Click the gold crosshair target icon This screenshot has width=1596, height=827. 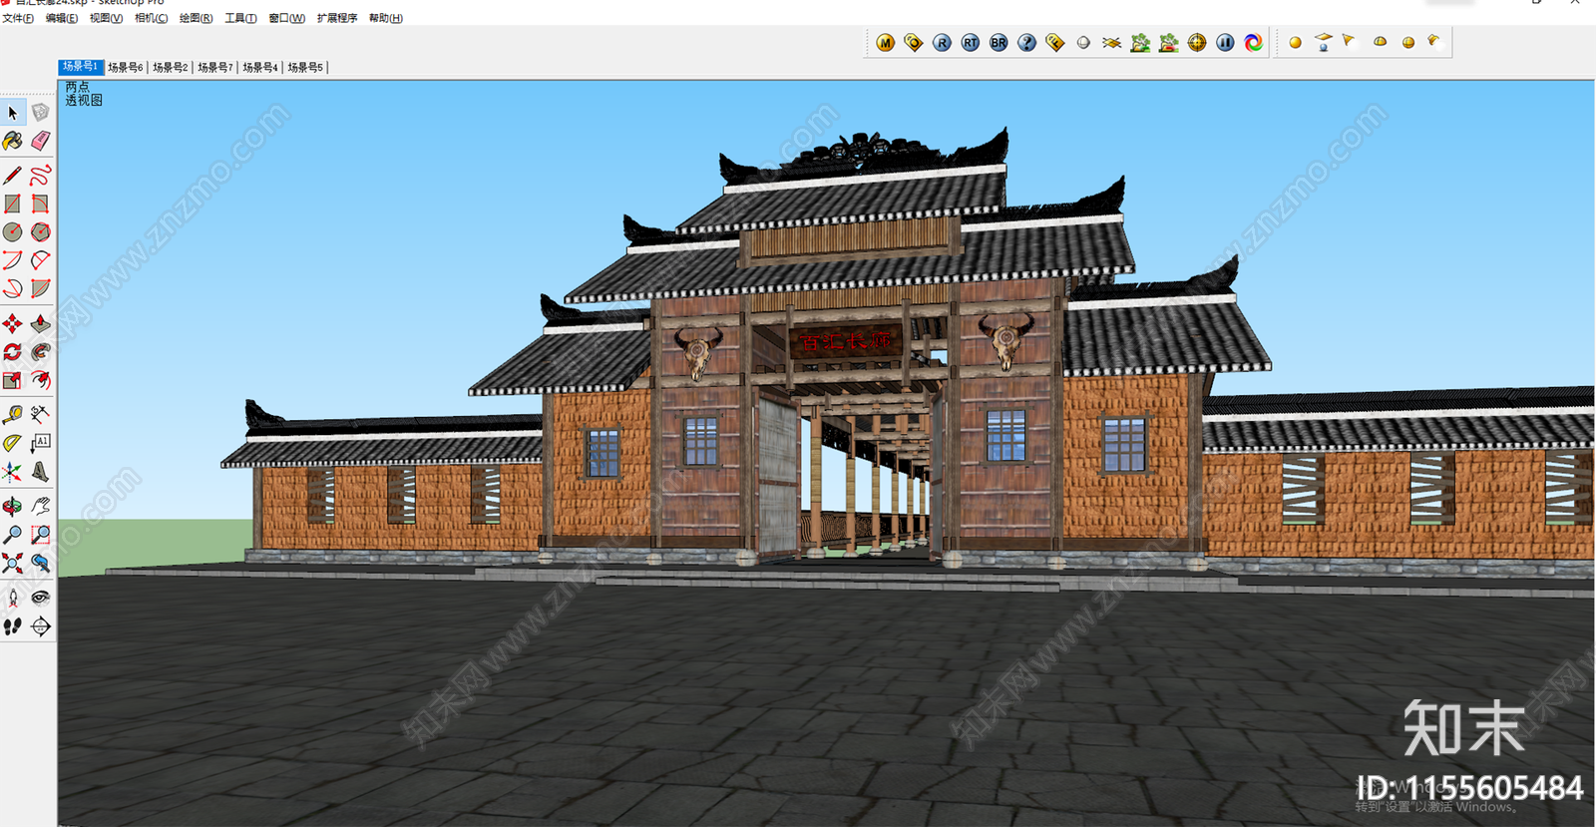coord(1197,43)
